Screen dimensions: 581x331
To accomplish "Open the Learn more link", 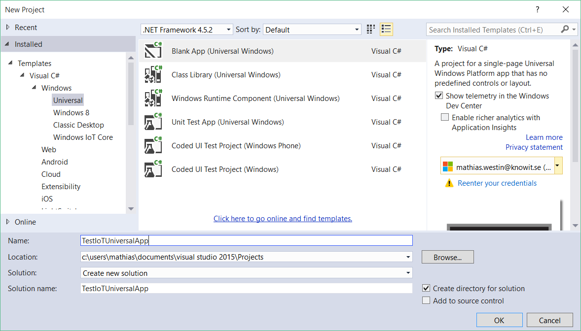I will point(544,137).
